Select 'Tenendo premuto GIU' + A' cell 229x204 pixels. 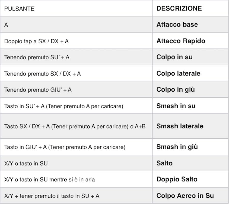click(x=76, y=90)
